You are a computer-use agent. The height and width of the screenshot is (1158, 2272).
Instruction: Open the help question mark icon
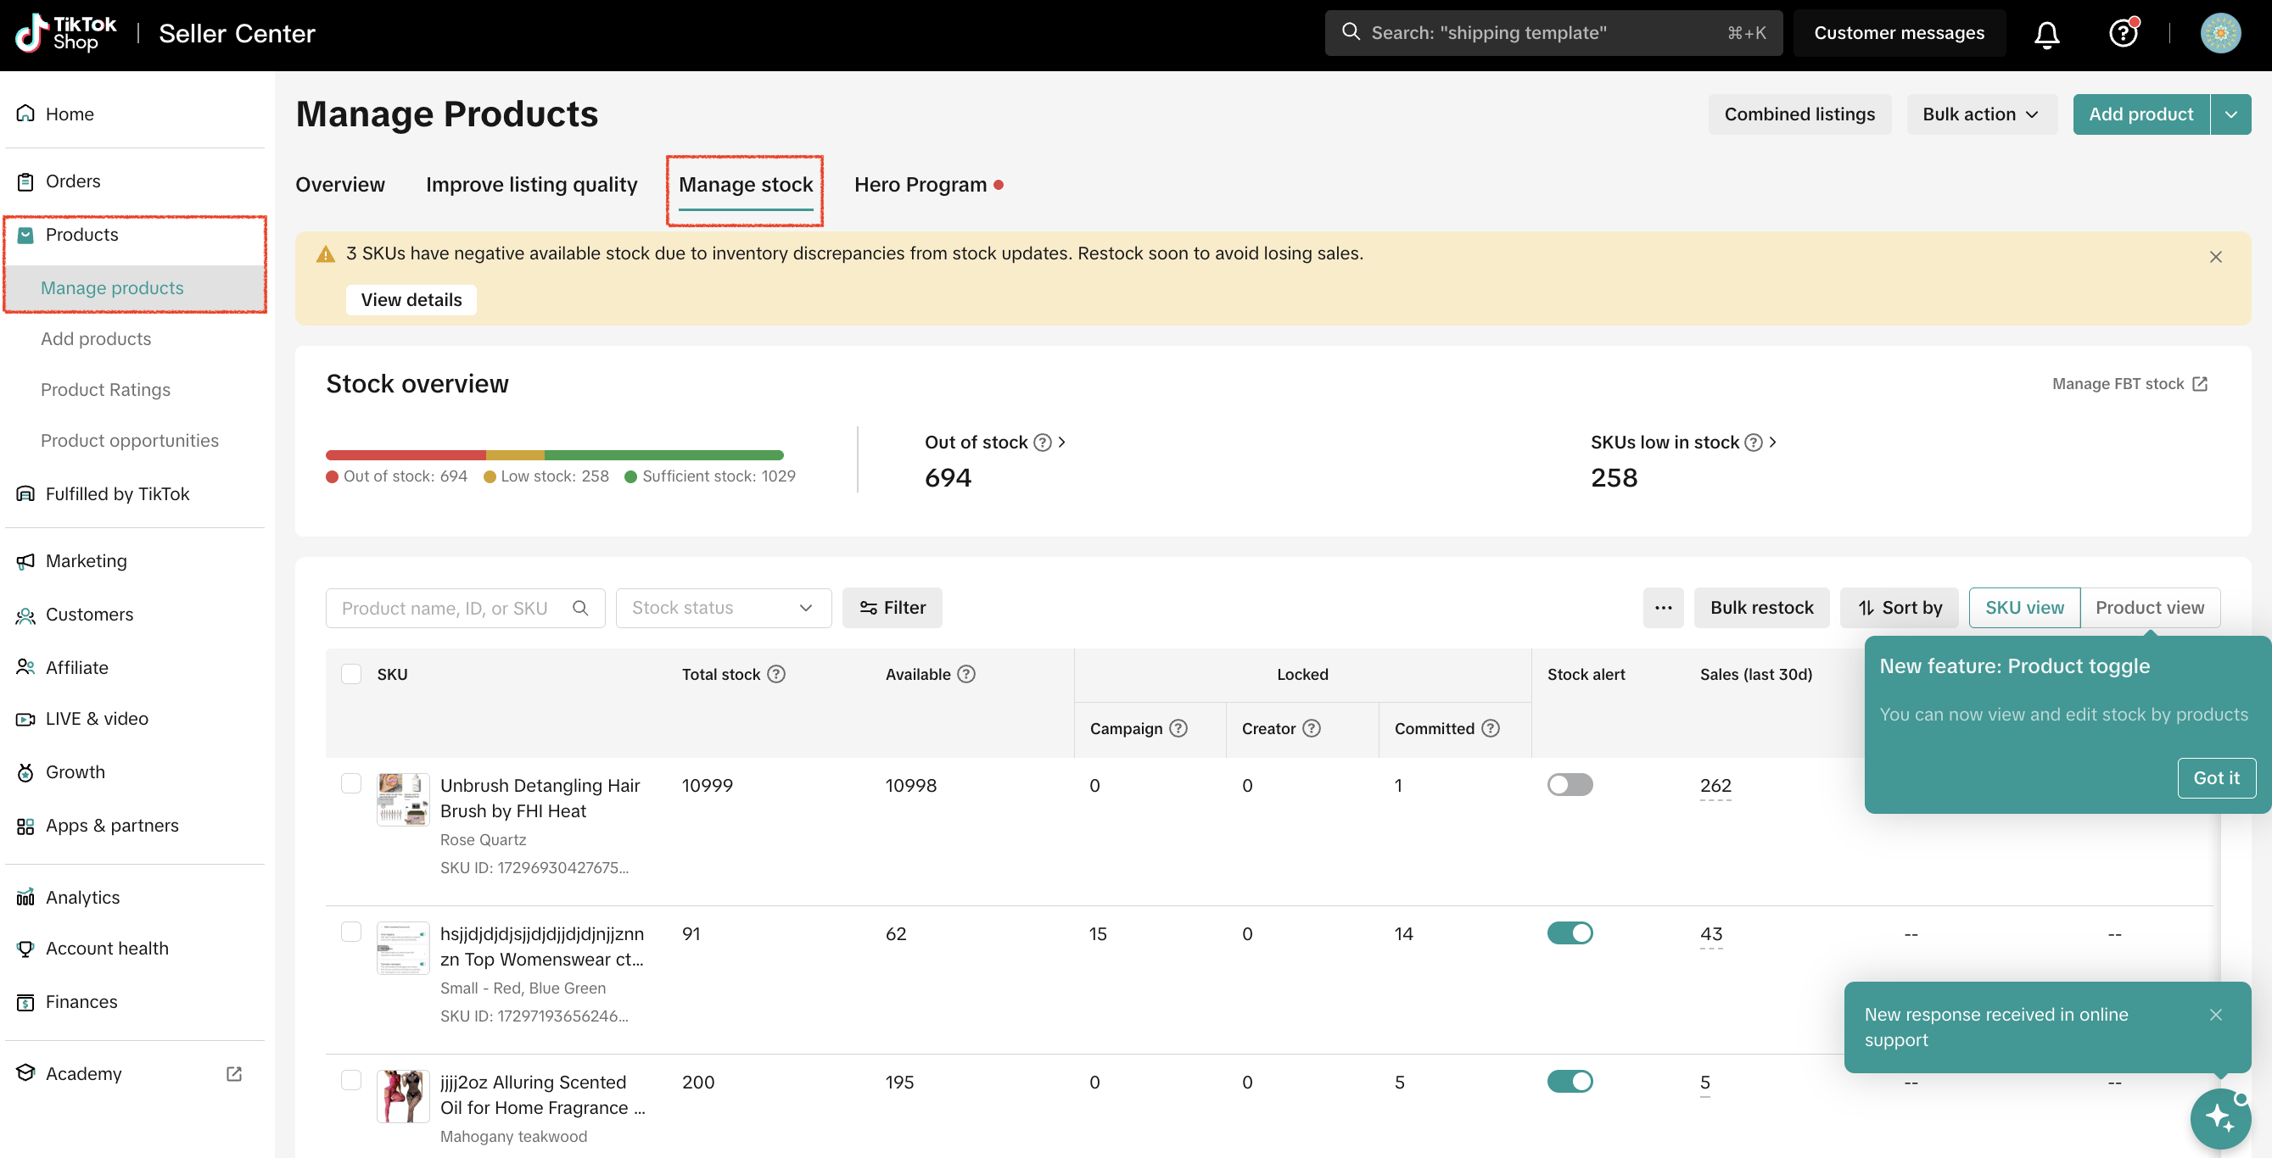tap(2123, 34)
